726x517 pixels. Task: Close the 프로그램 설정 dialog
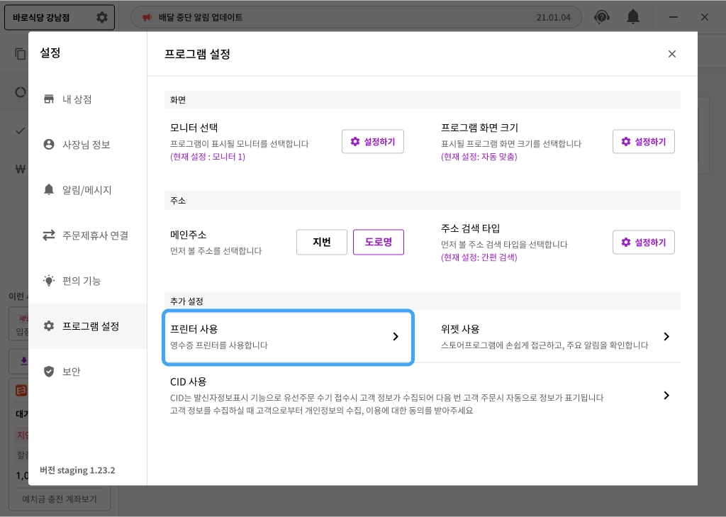pyautogui.click(x=672, y=54)
